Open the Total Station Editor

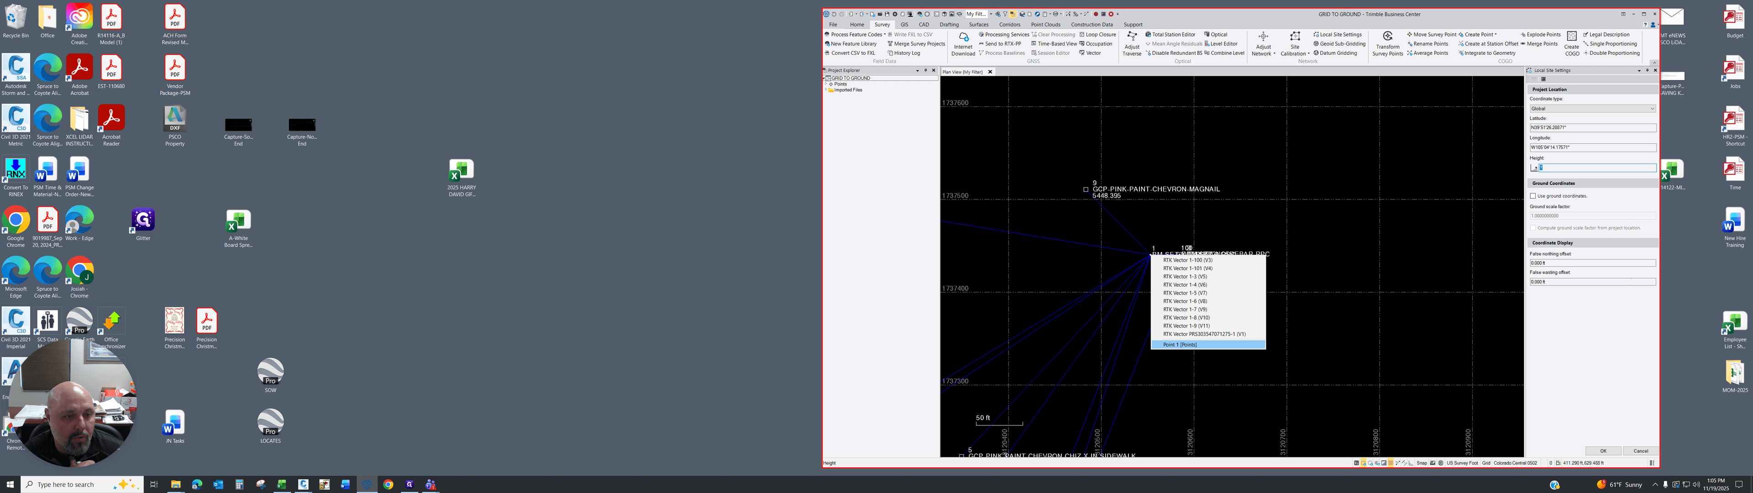1170,35
